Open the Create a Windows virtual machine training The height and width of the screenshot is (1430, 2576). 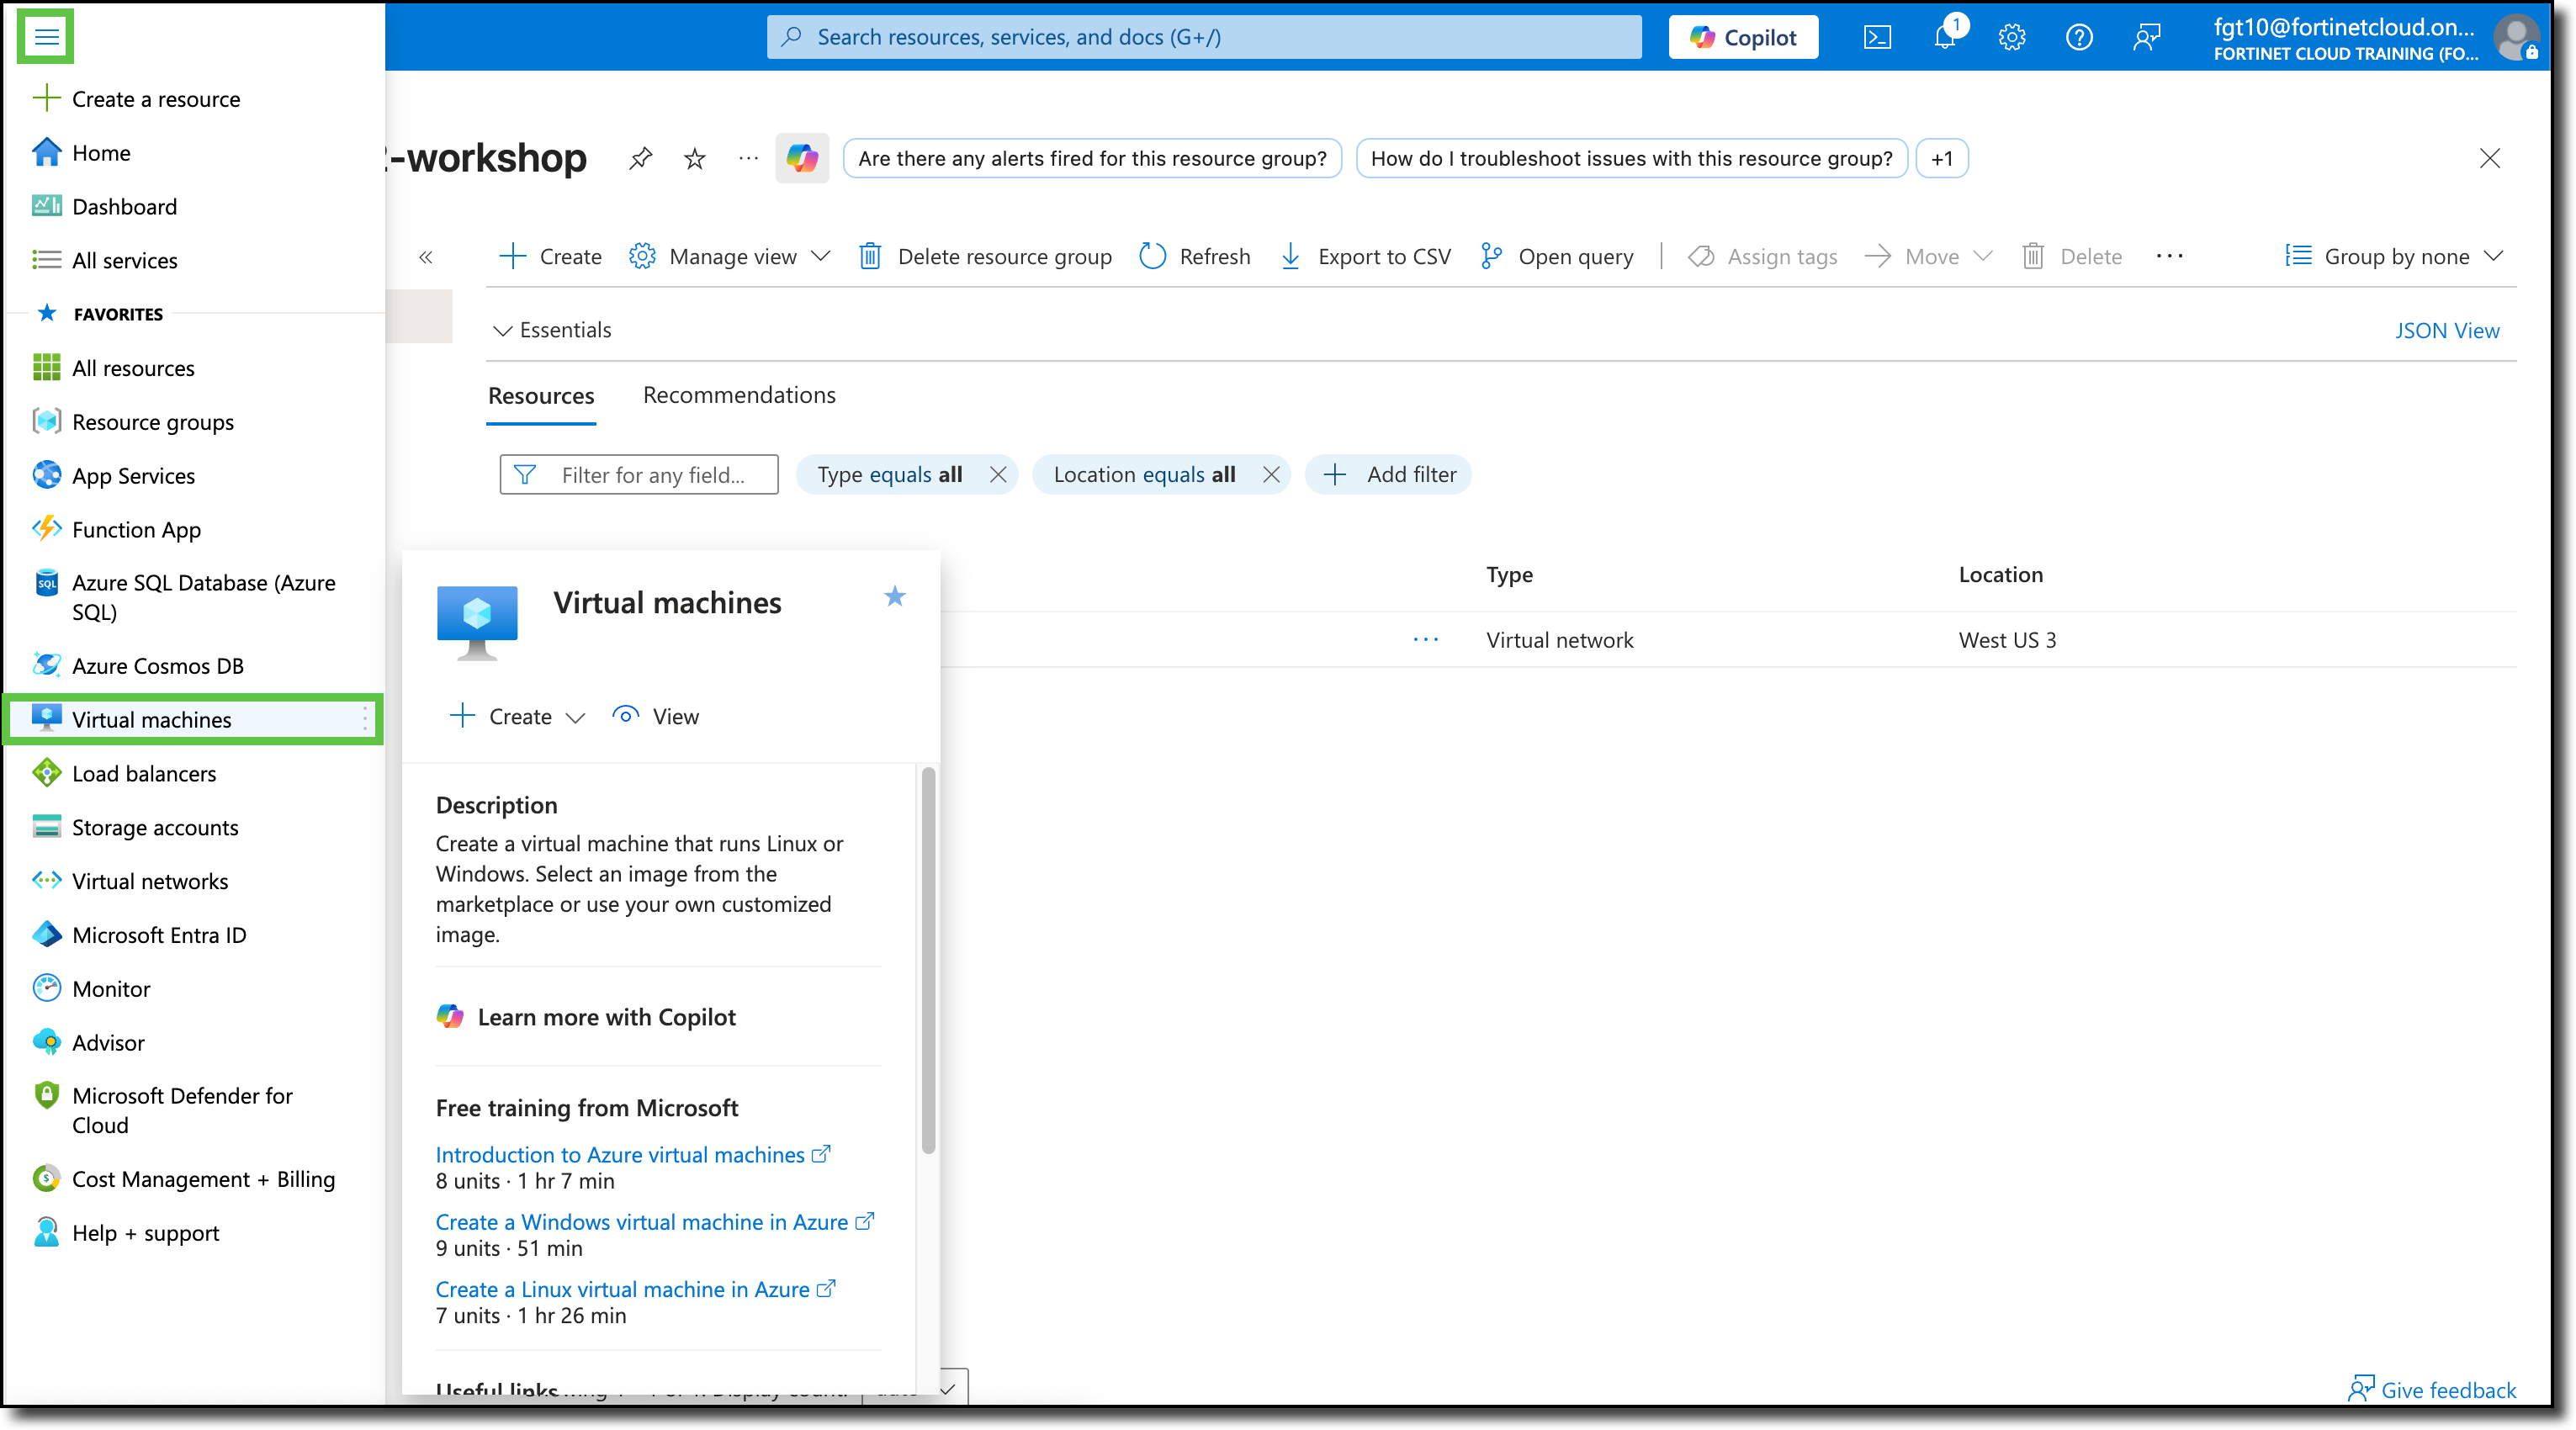pos(644,1221)
